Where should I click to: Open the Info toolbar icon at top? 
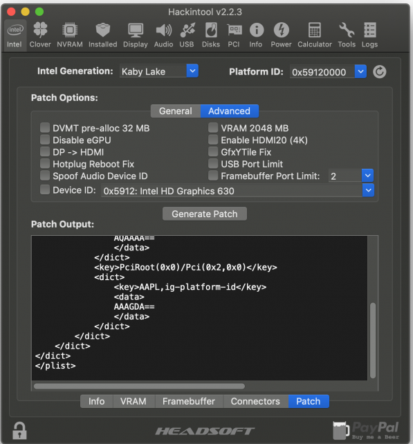256,35
